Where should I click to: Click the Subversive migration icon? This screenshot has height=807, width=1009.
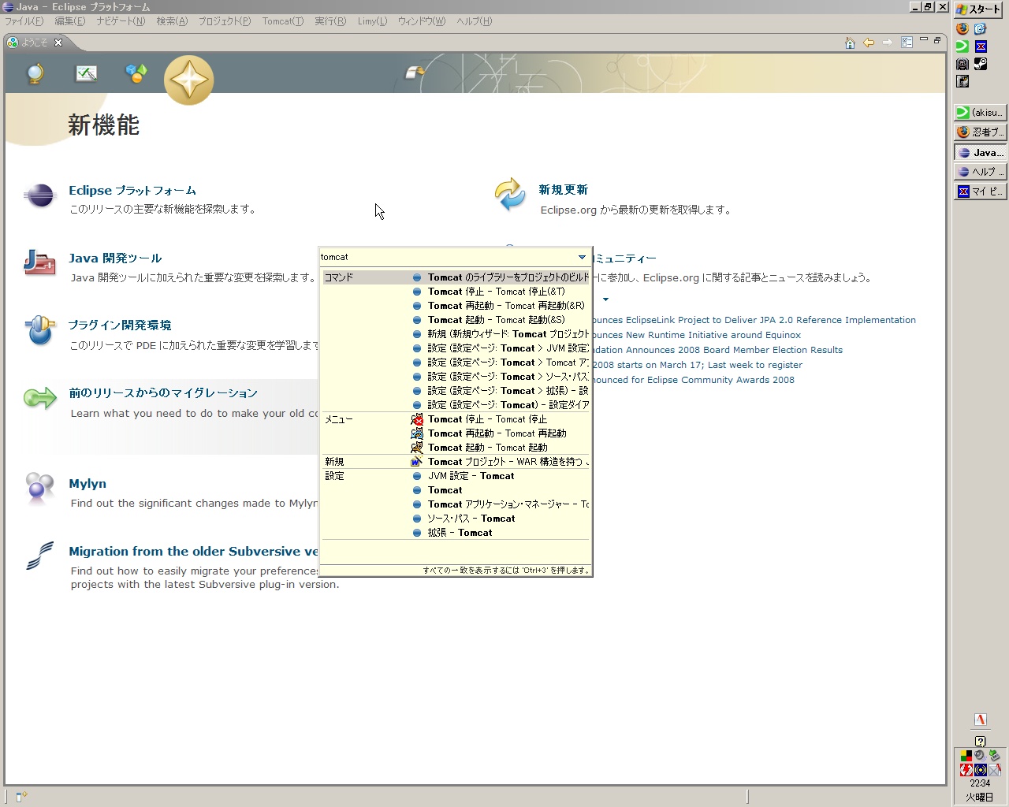point(39,556)
